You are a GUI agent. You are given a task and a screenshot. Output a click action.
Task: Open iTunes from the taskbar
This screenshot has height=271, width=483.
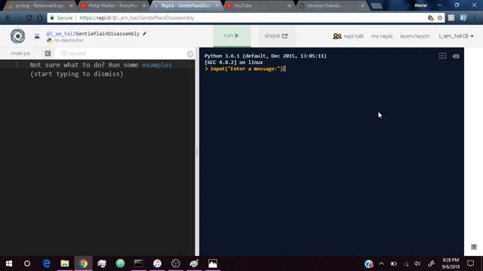157,263
